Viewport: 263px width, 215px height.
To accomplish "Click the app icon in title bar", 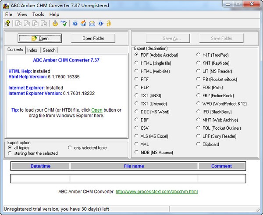I will click(6, 6).
